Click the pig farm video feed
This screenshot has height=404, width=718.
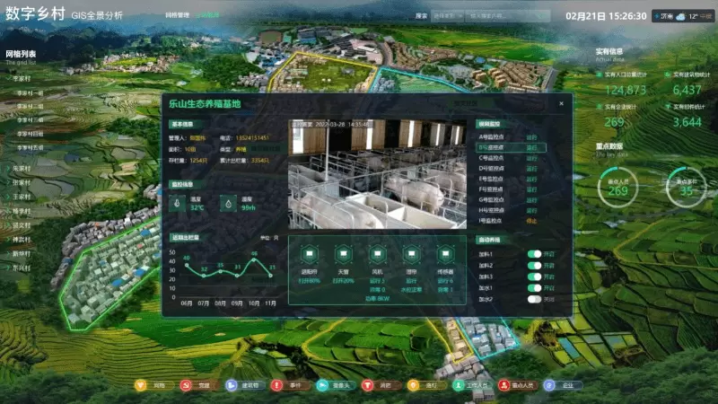coord(377,174)
